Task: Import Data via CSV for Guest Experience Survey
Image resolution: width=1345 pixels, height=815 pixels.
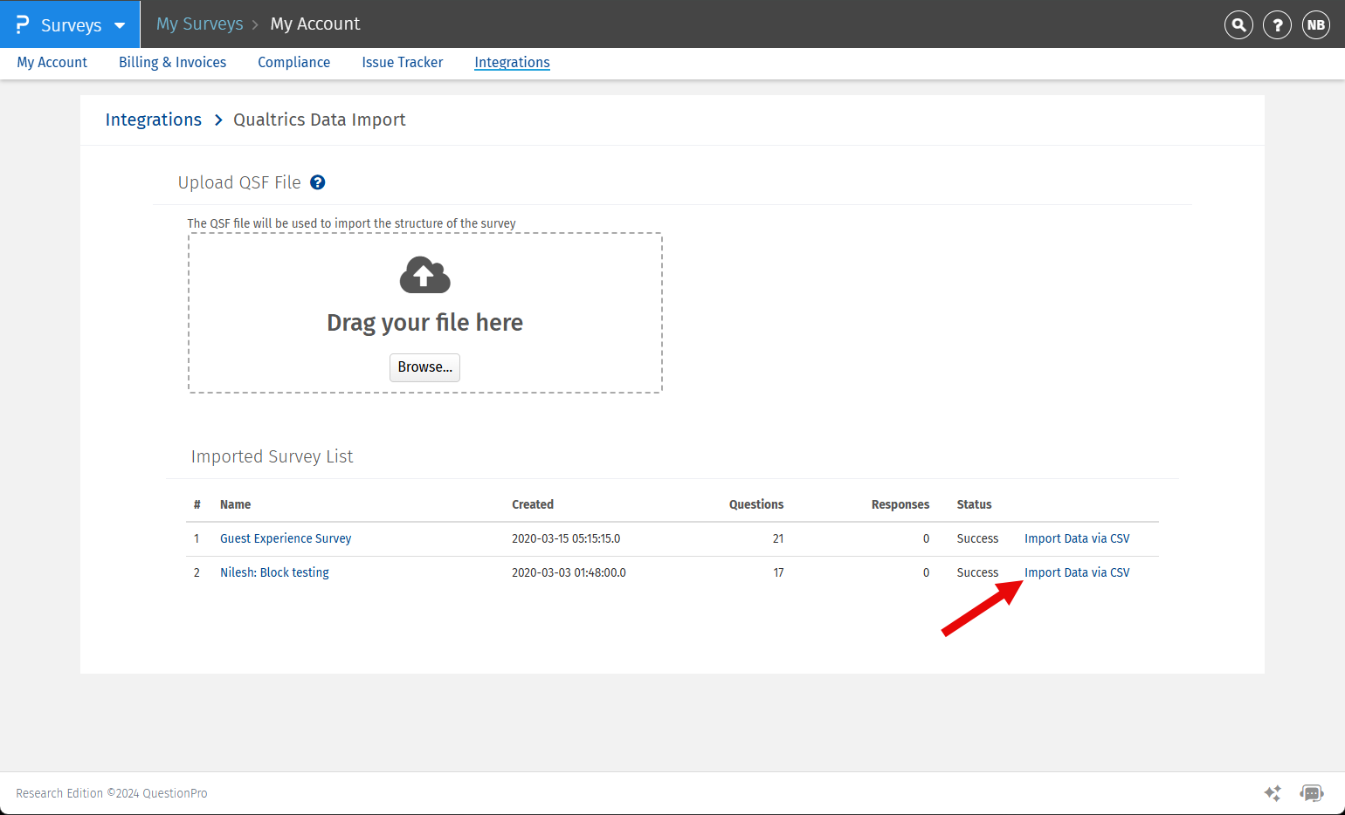Action: click(1077, 539)
